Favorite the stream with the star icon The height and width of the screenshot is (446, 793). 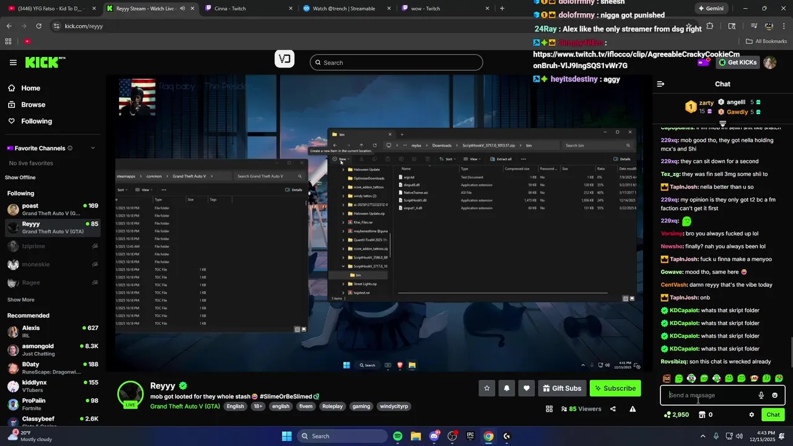(x=487, y=388)
